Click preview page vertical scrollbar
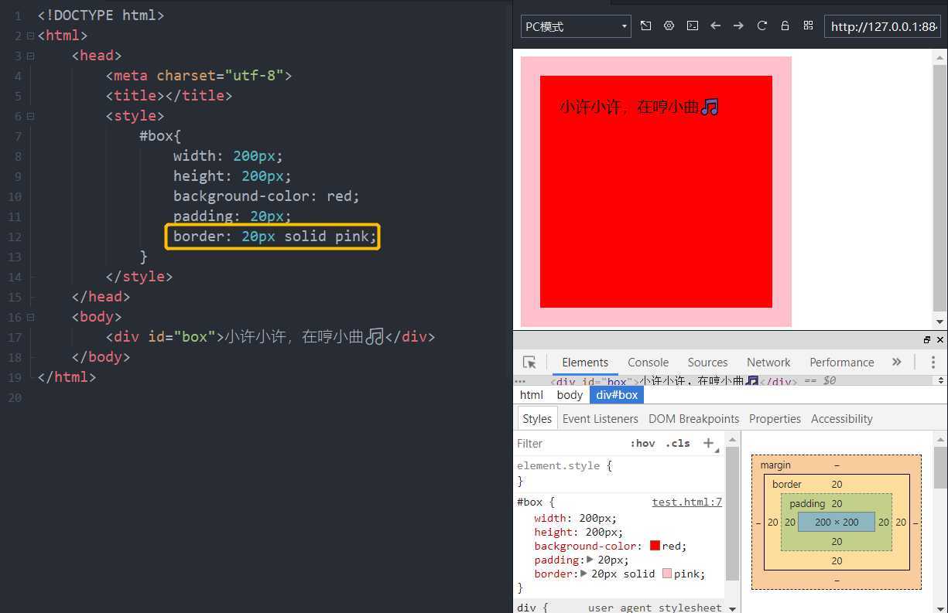The image size is (948, 613). tap(940, 189)
